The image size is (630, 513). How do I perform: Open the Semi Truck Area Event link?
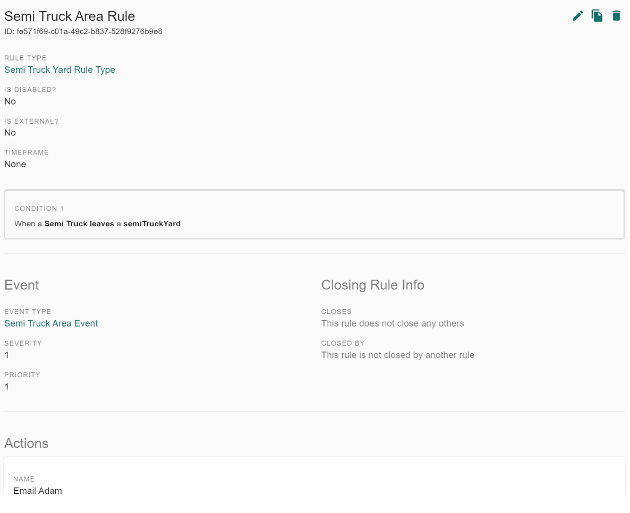click(x=51, y=323)
